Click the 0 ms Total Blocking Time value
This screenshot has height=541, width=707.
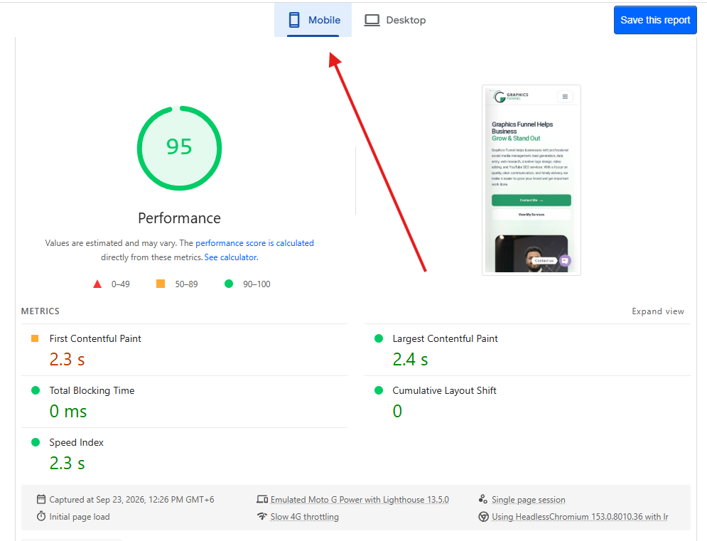(x=68, y=411)
